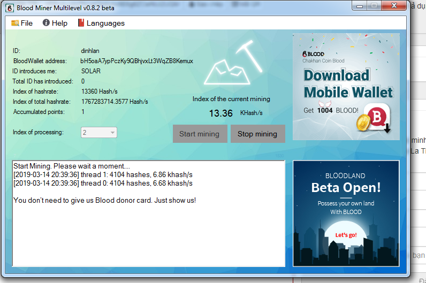Screen dimensions: 426x283
Task: Click the gold coin icon in wallet ad
Action: point(363,123)
